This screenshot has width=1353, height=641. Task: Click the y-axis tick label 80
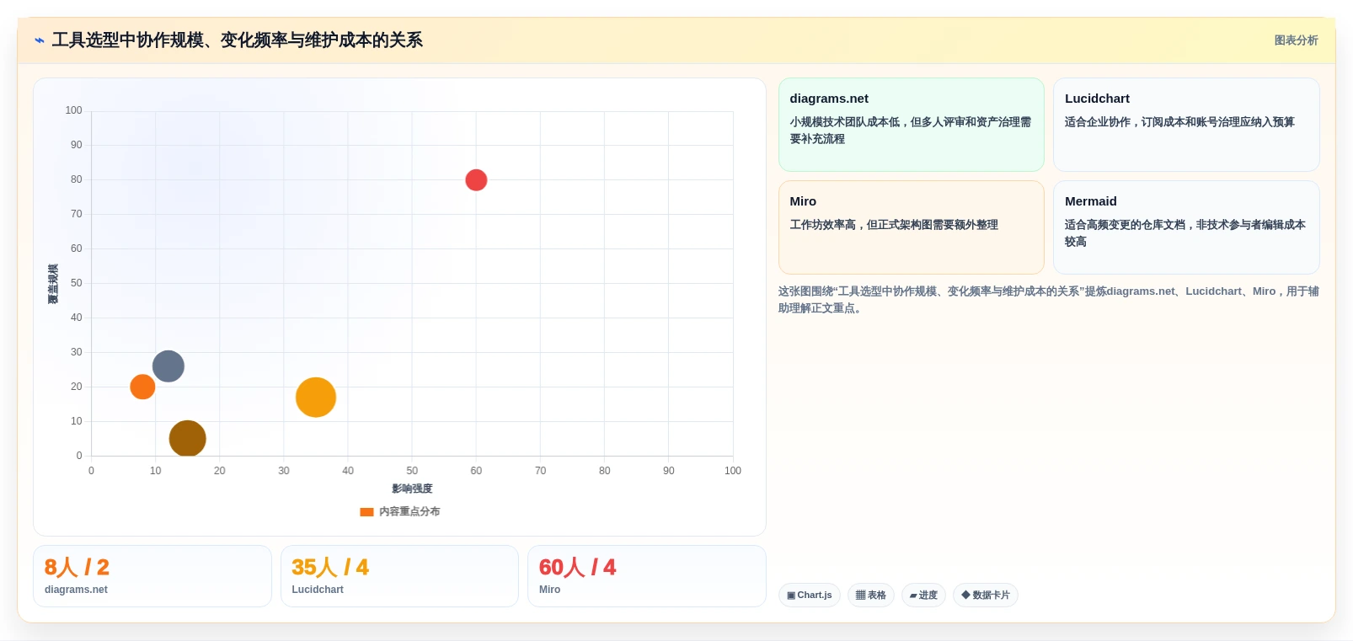77,179
